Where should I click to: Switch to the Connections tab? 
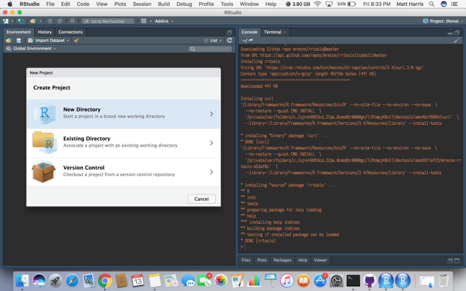71,32
